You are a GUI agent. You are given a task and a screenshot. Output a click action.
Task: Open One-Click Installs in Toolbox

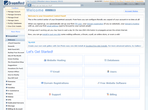pos(15,26)
